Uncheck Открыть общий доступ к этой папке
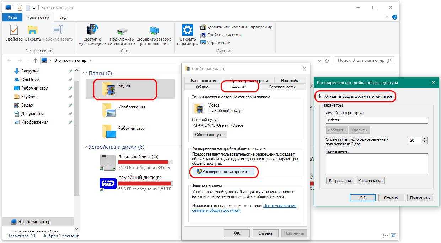This screenshot has height=243, width=441. click(x=322, y=96)
